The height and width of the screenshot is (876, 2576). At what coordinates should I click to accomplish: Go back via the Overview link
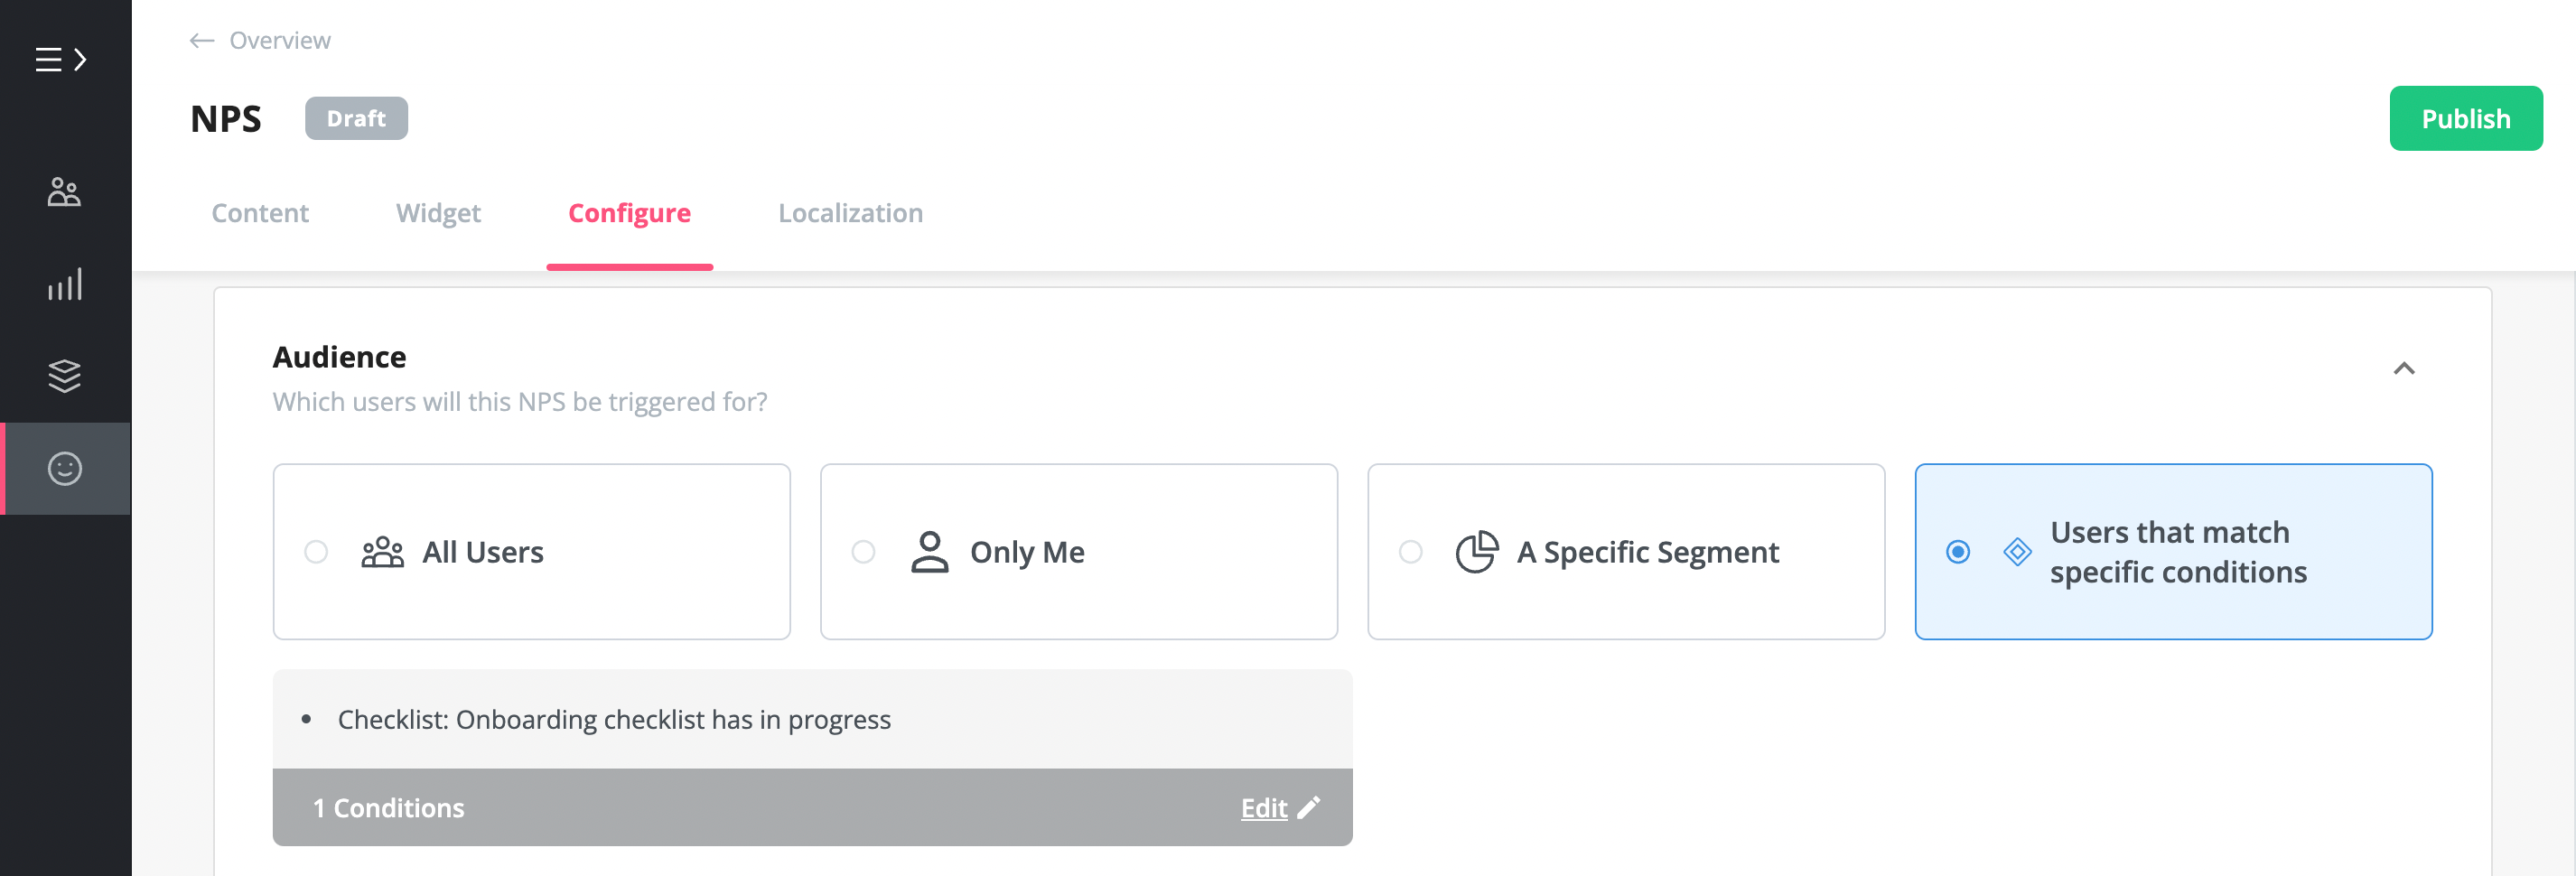[x=280, y=41]
